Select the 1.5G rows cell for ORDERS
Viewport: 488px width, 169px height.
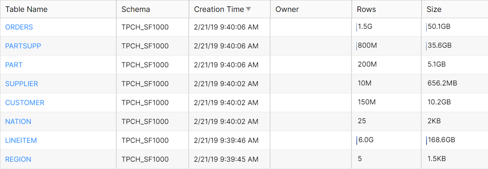tap(386, 27)
